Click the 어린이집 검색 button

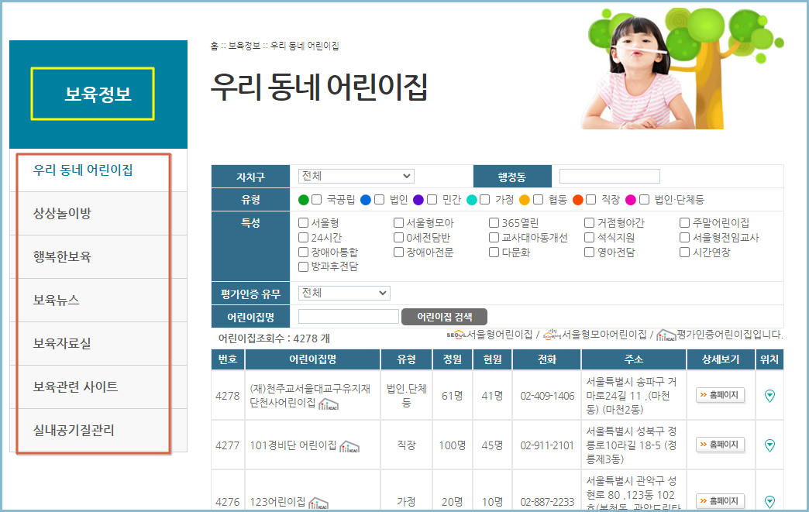(x=446, y=317)
